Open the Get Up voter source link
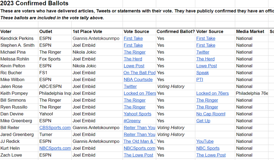Viewport: 274px width, 160px height. 203,121
